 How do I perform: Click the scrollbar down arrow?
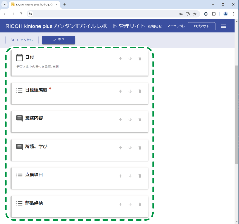(237, 222)
